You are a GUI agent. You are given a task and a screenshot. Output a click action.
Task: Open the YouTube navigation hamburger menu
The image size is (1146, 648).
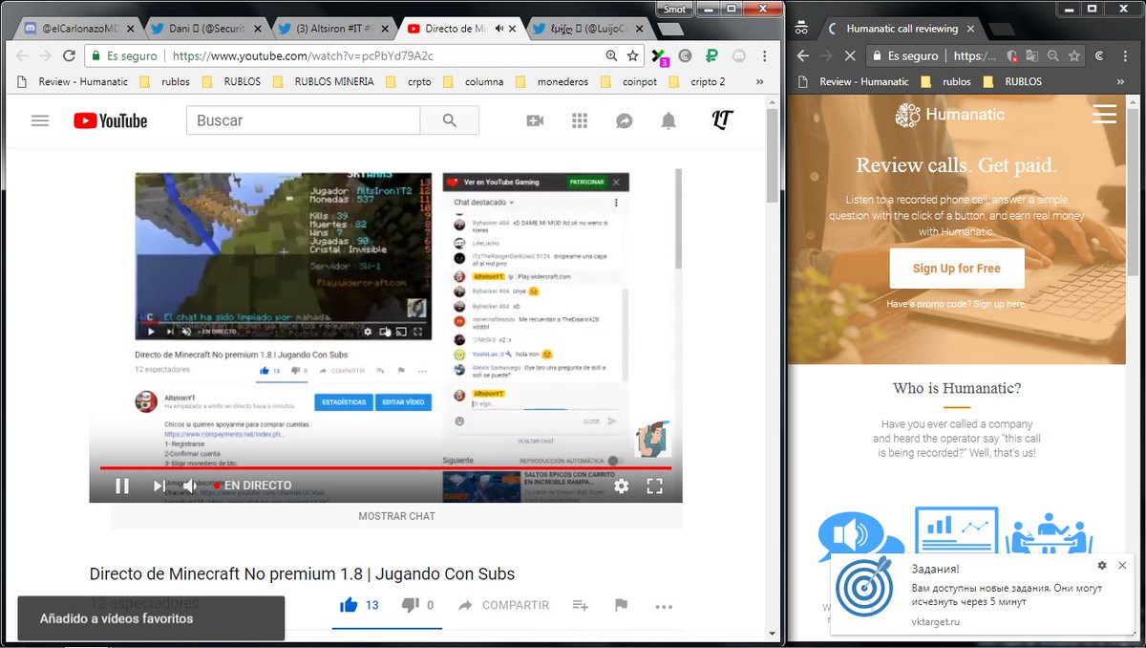pos(39,120)
